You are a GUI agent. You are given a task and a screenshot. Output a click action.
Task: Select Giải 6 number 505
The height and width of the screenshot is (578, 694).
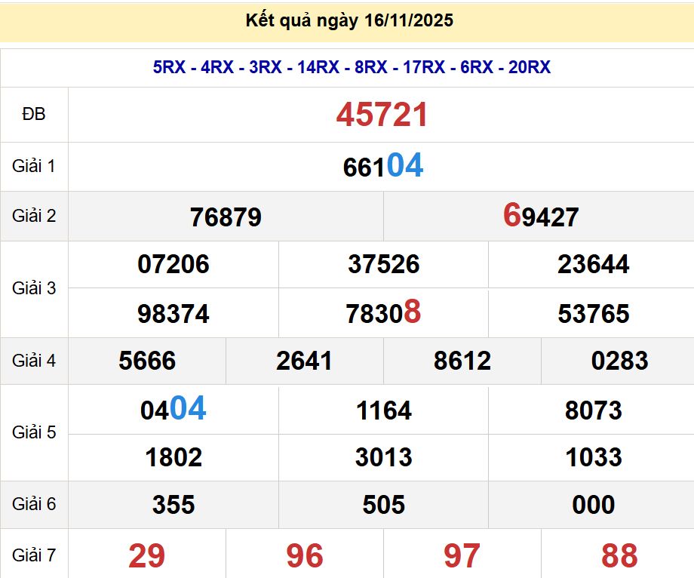(383, 505)
